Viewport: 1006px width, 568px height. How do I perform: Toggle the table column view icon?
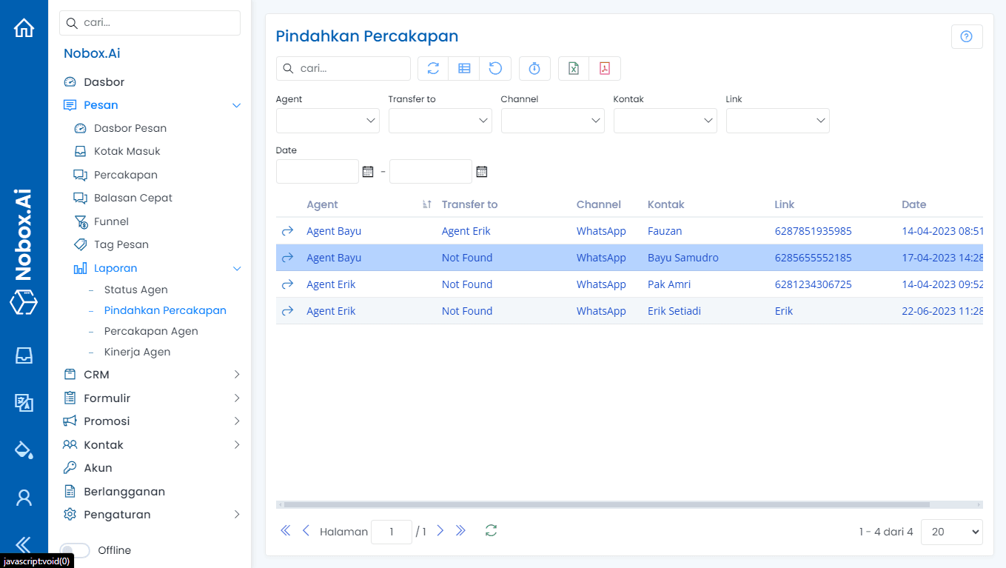pos(464,68)
